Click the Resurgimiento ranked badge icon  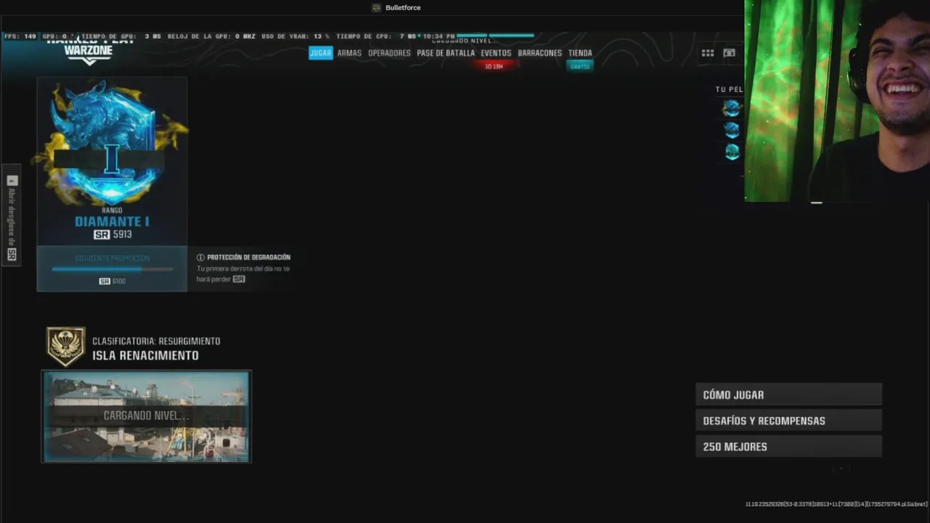click(66, 346)
